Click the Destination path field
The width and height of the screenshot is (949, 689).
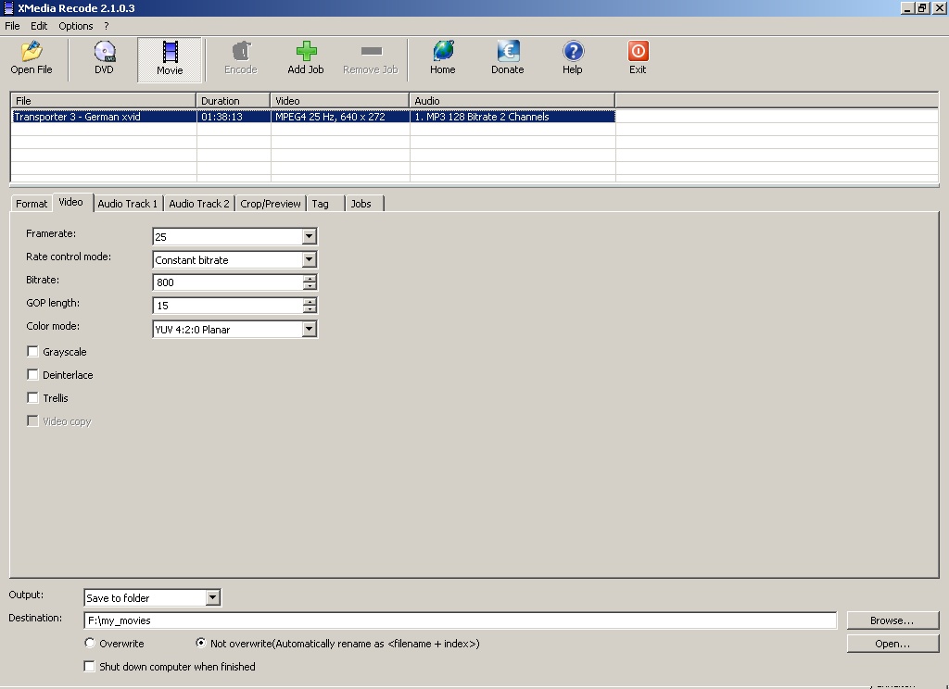coord(461,620)
